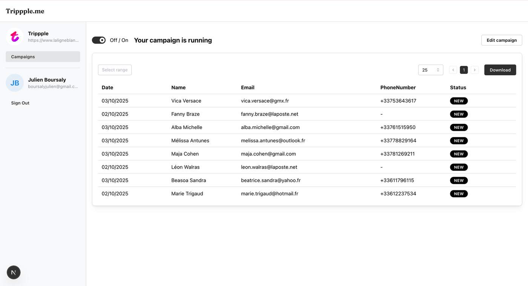Click the Status column header

pyautogui.click(x=458, y=87)
